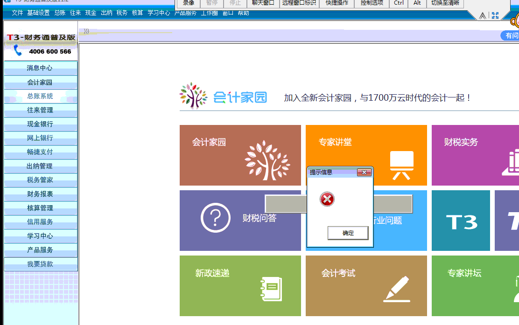Image resolution: width=519 pixels, height=325 pixels.
Task: Select 往来管理 in the sidebar
Action: point(41,110)
